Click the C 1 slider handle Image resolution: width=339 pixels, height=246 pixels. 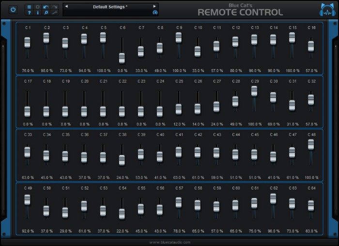(27, 43)
